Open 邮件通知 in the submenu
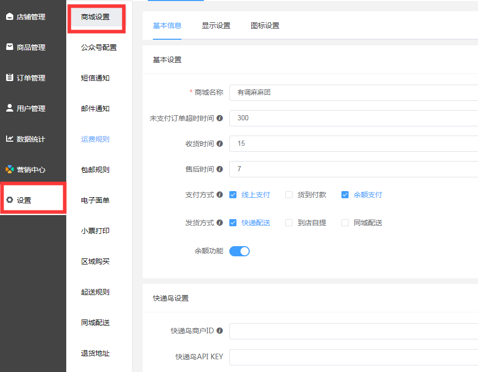478x372 pixels. tap(95, 109)
